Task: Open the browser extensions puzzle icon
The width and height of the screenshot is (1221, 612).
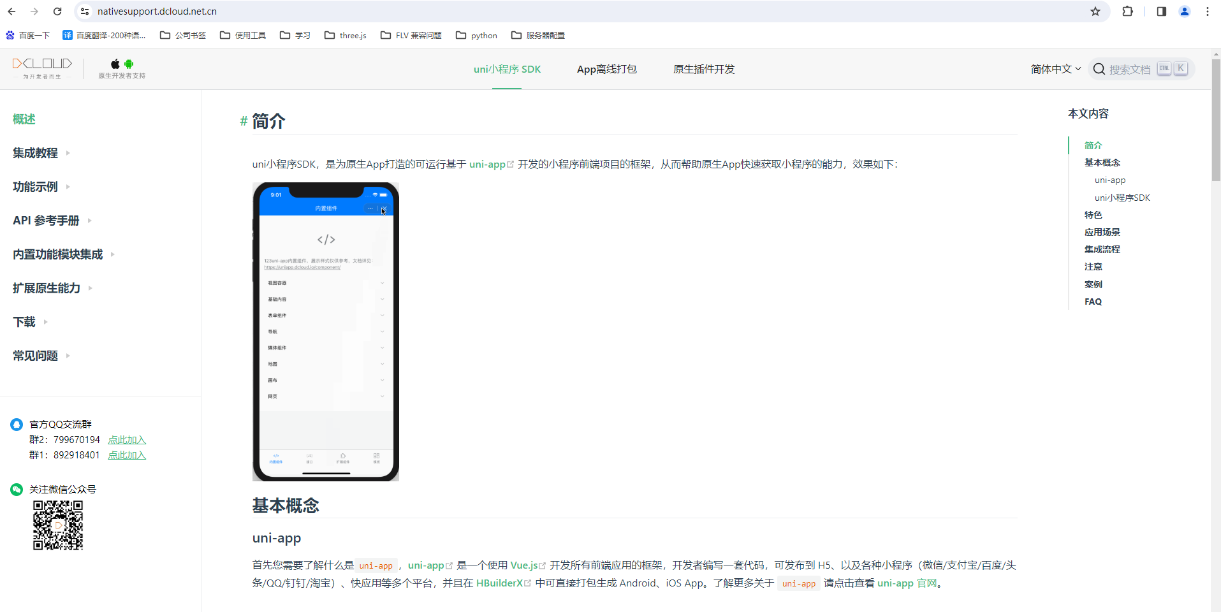Action: [1127, 11]
